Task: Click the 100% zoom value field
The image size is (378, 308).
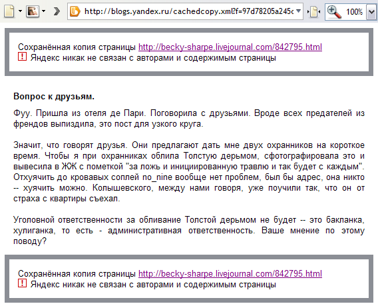Action: tap(354, 11)
